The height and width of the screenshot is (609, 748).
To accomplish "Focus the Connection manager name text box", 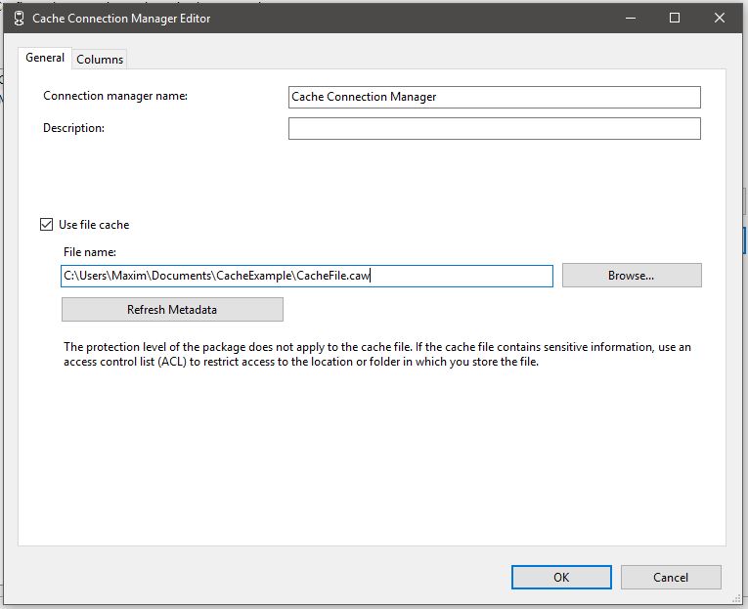I will coord(494,97).
